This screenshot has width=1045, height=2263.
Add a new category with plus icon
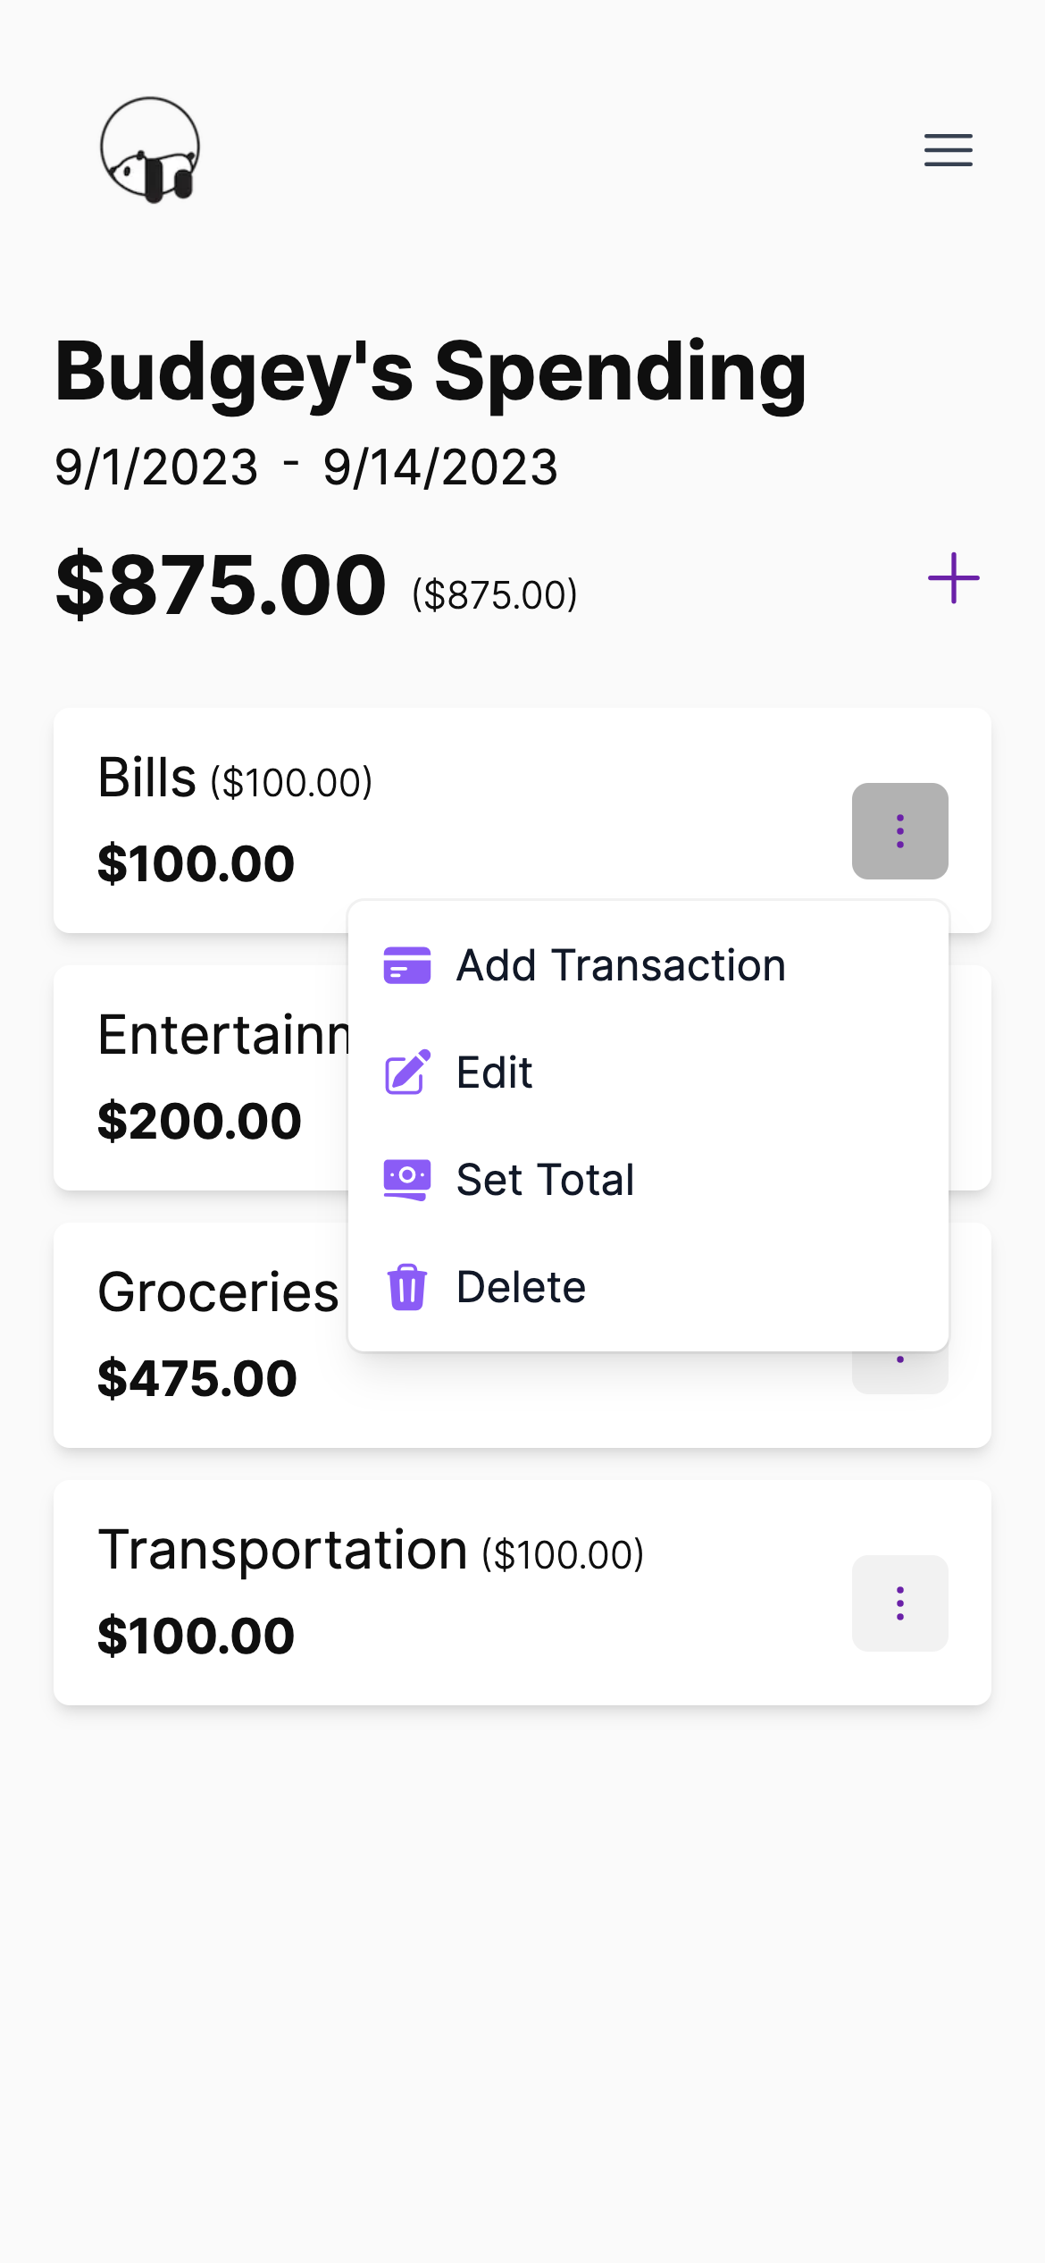coord(953,578)
